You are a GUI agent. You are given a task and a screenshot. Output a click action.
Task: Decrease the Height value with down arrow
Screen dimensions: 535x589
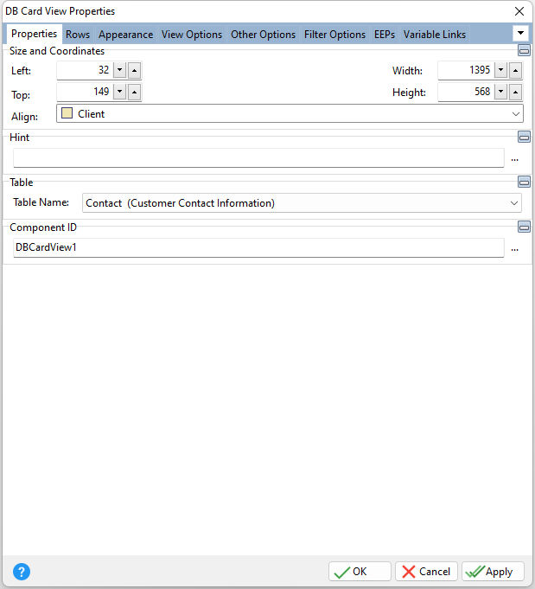(500, 92)
